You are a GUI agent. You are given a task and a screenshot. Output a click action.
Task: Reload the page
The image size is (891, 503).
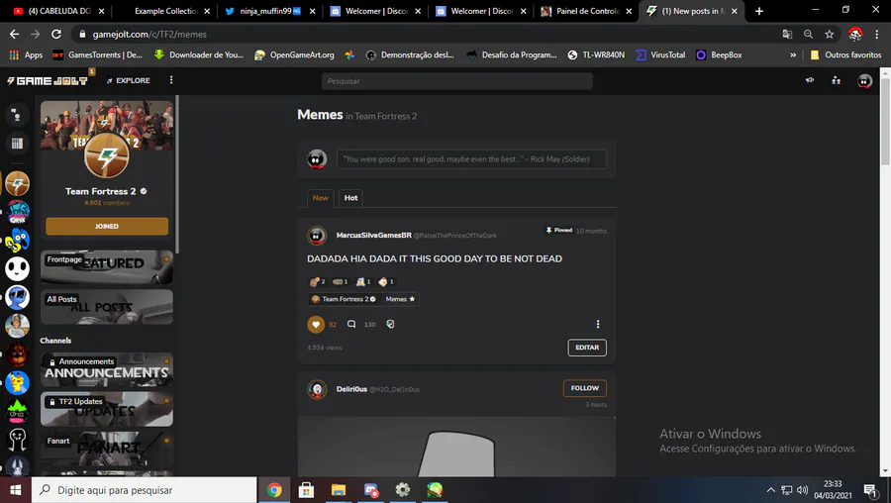tap(55, 34)
